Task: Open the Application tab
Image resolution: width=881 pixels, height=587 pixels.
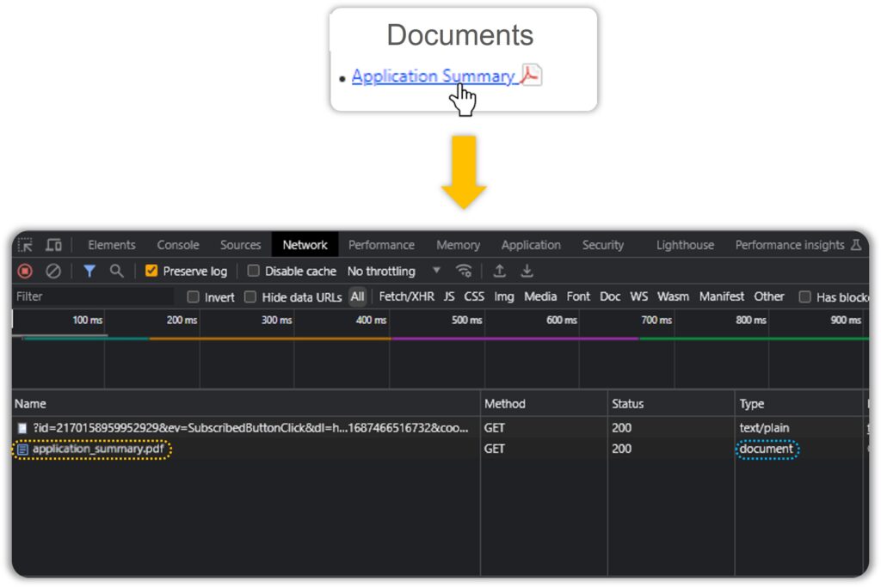Action: click(x=531, y=245)
